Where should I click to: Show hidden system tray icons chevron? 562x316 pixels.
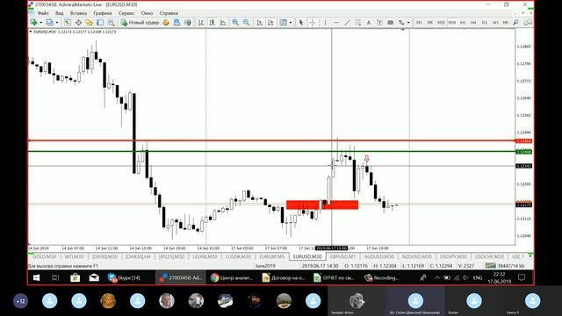pos(437,277)
